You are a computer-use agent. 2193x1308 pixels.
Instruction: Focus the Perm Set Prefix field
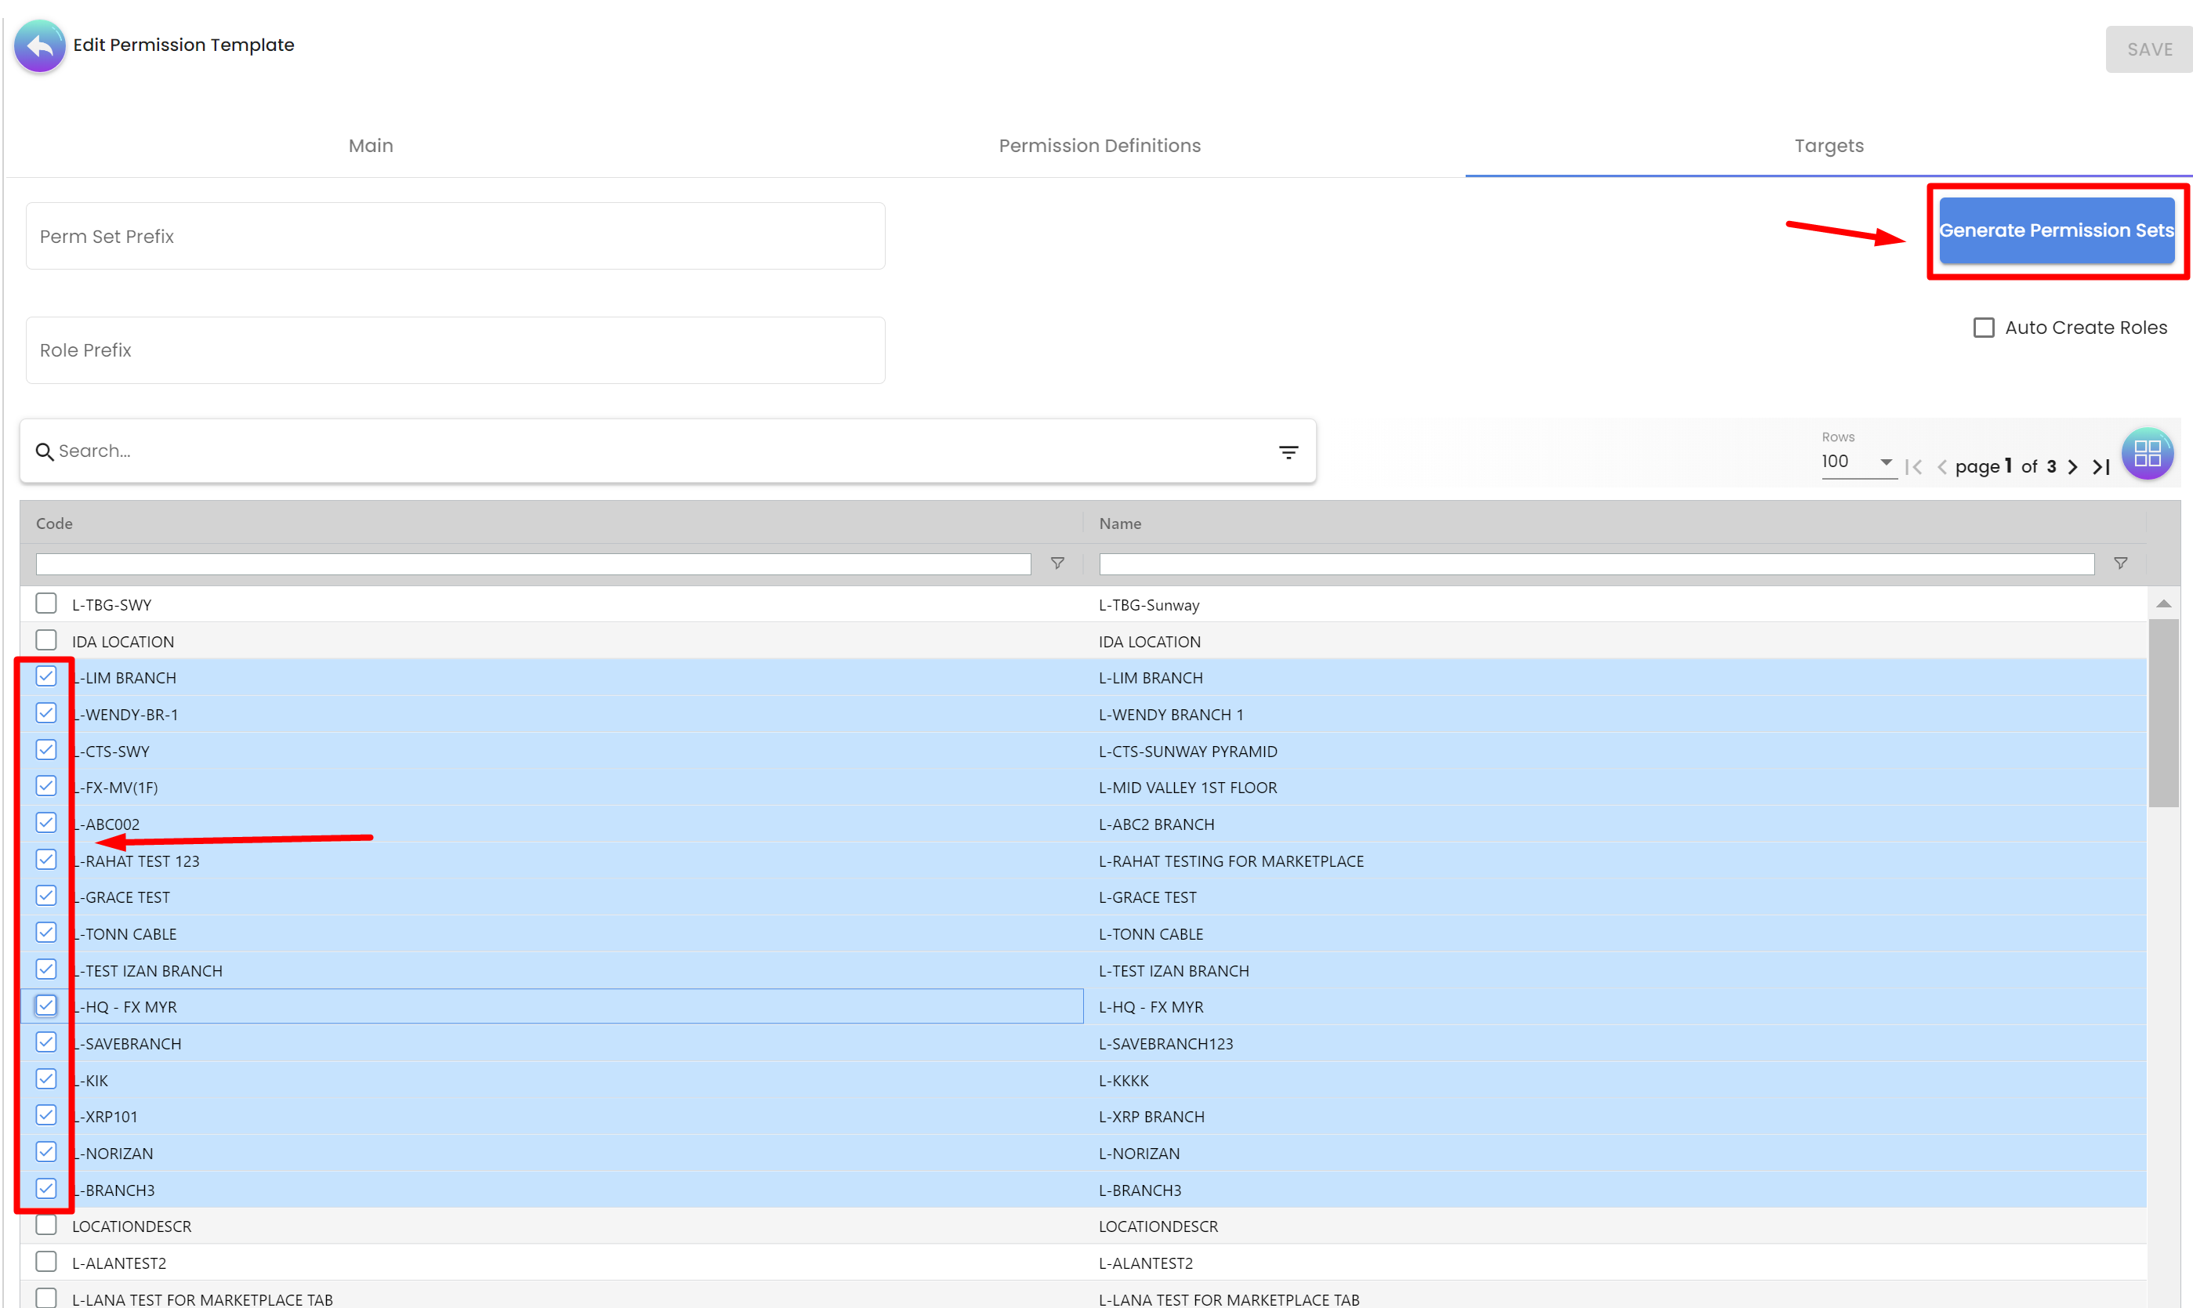455,236
